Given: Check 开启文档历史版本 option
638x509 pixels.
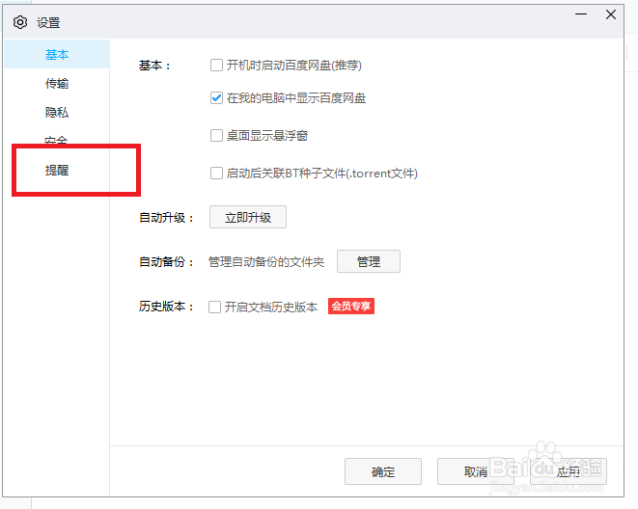Looking at the screenshot, I should pyautogui.click(x=214, y=307).
